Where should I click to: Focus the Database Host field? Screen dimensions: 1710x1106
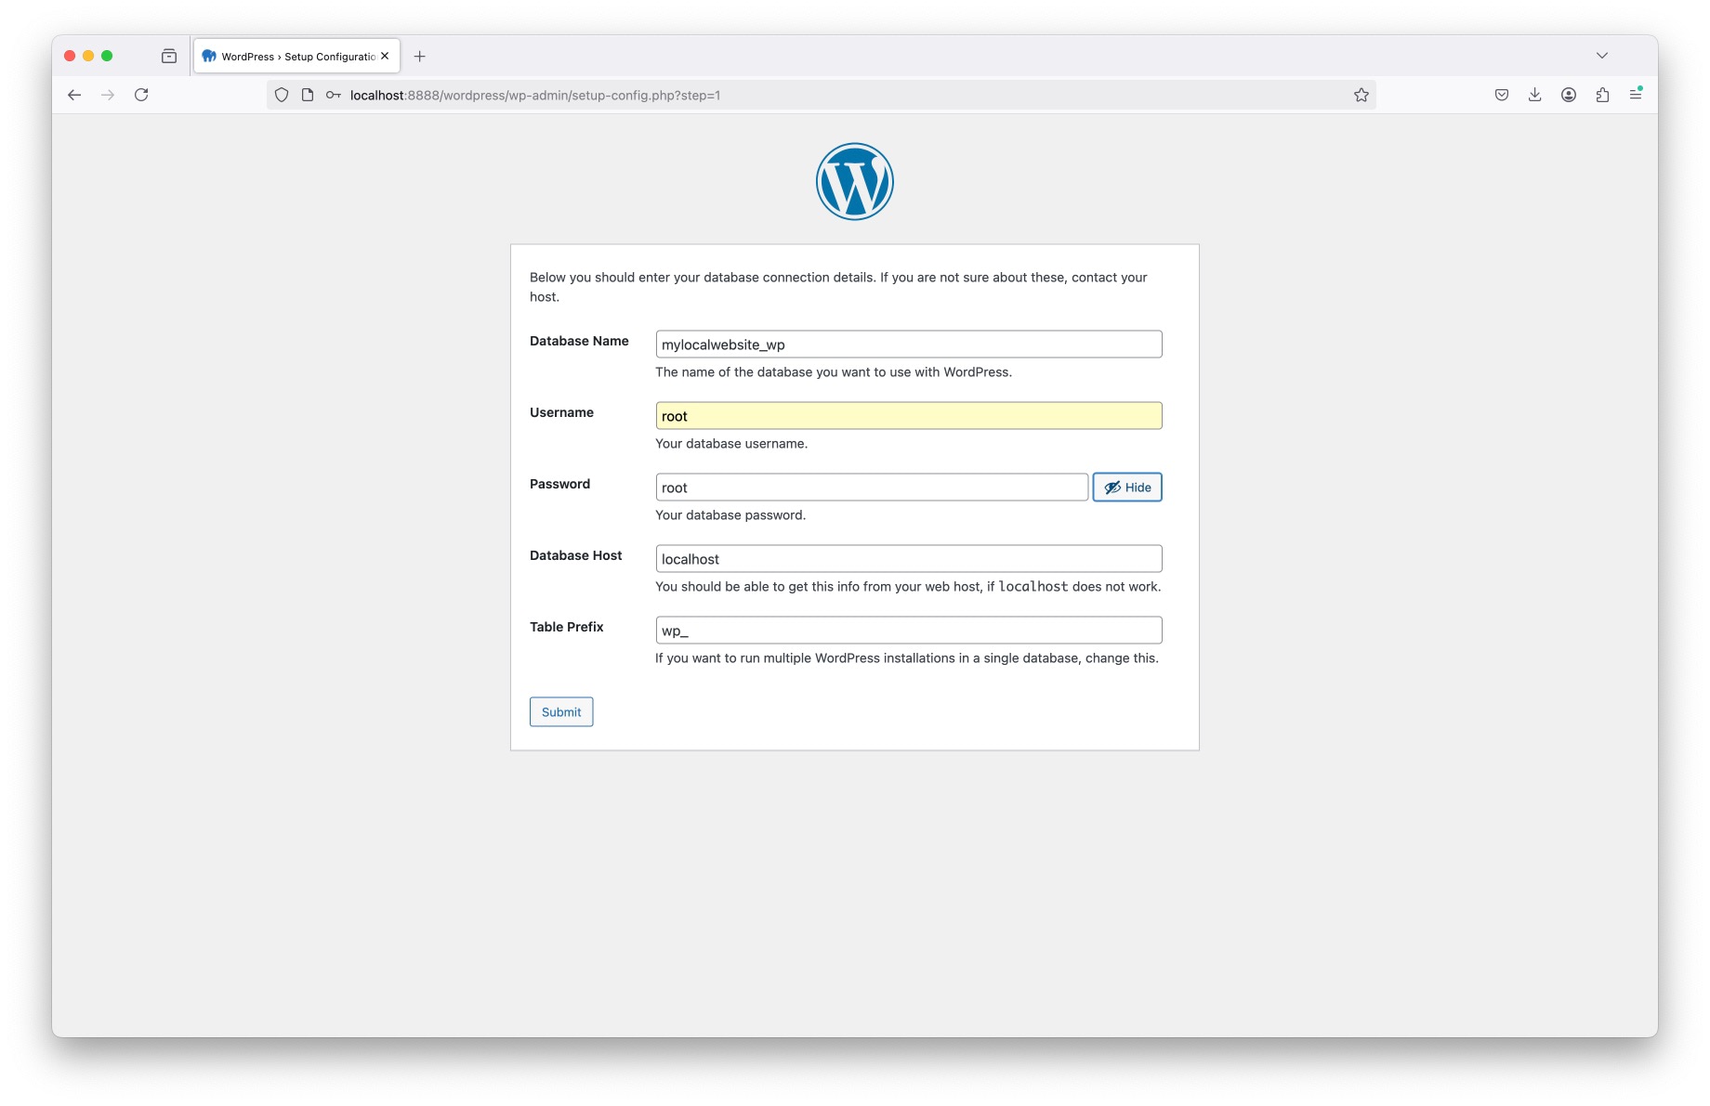click(x=909, y=559)
